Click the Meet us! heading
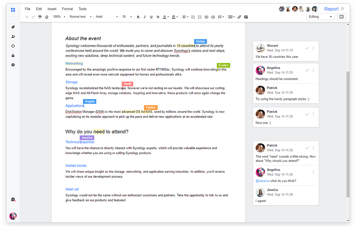Screen dimensions: 357x226 72,189
